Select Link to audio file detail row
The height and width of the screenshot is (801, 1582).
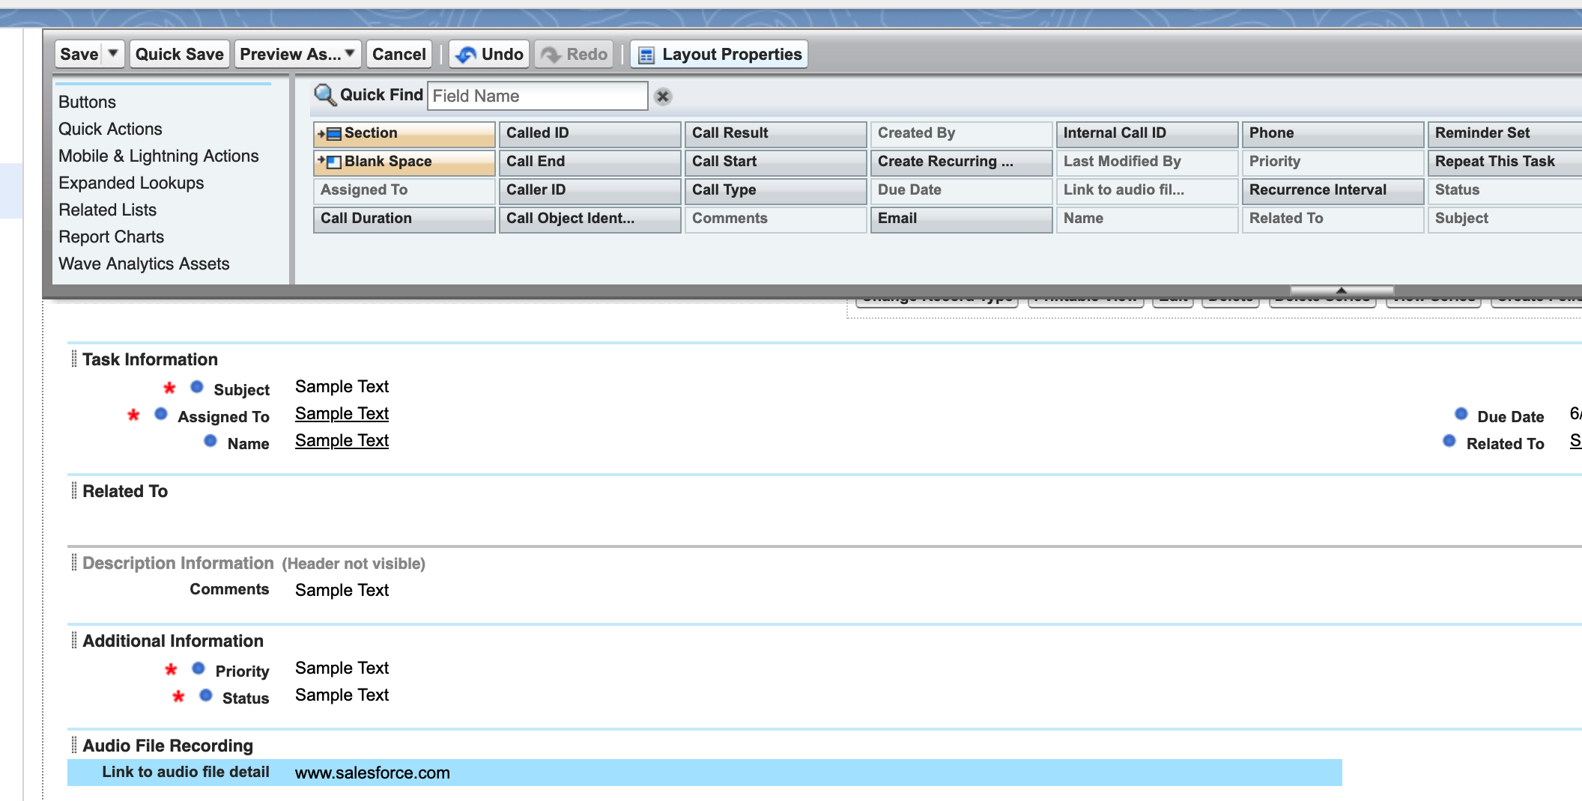click(x=704, y=773)
